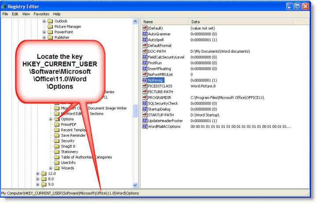The image size is (317, 203).
Task: Click the NoRereg DWORD value icon
Action: (x=144, y=80)
